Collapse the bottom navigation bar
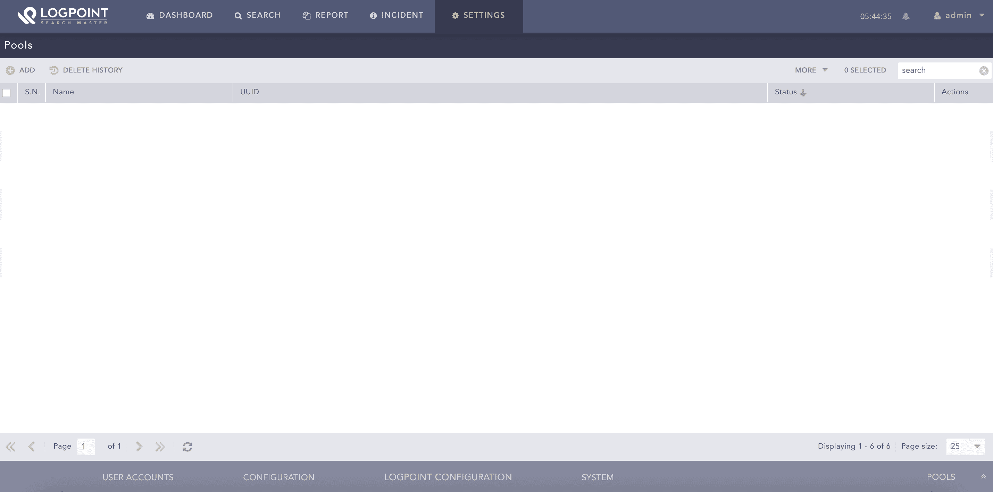This screenshot has height=492, width=993. [x=984, y=477]
